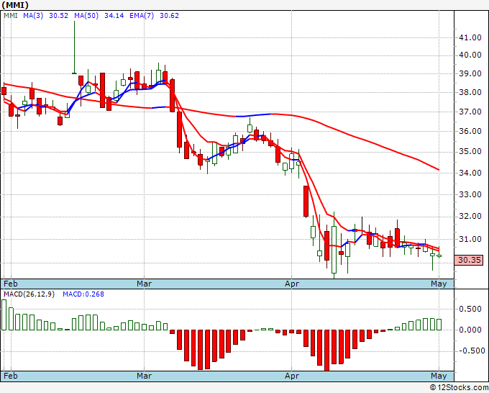The height and width of the screenshot is (393, 489).
Task: Click the 36.00 price axis label
Action: pyautogui.click(x=470, y=132)
